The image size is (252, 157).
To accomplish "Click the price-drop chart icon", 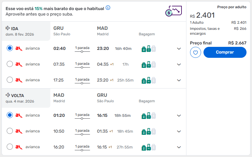I will pyautogui.click(x=174, y=11).
